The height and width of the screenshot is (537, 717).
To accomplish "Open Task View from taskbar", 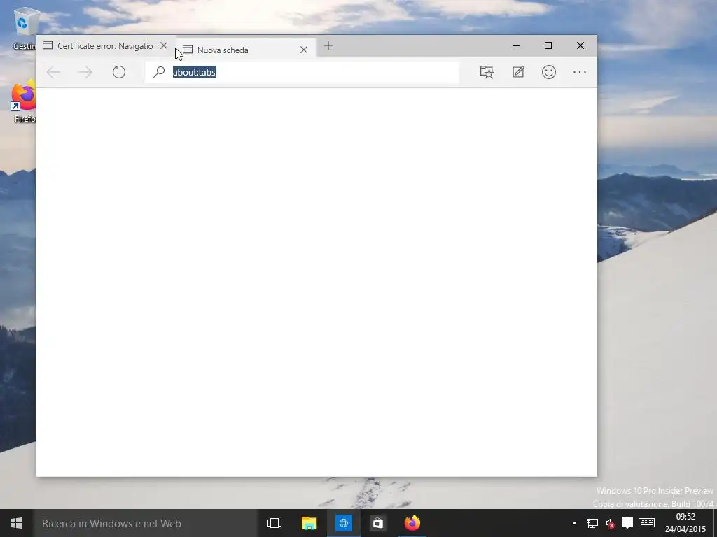I will tap(274, 523).
